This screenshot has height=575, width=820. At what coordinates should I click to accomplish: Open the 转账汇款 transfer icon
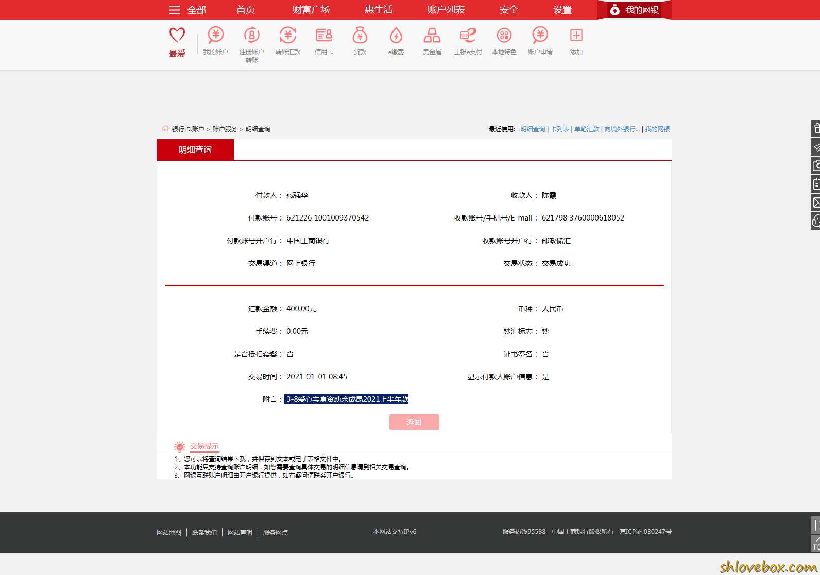(x=288, y=35)
